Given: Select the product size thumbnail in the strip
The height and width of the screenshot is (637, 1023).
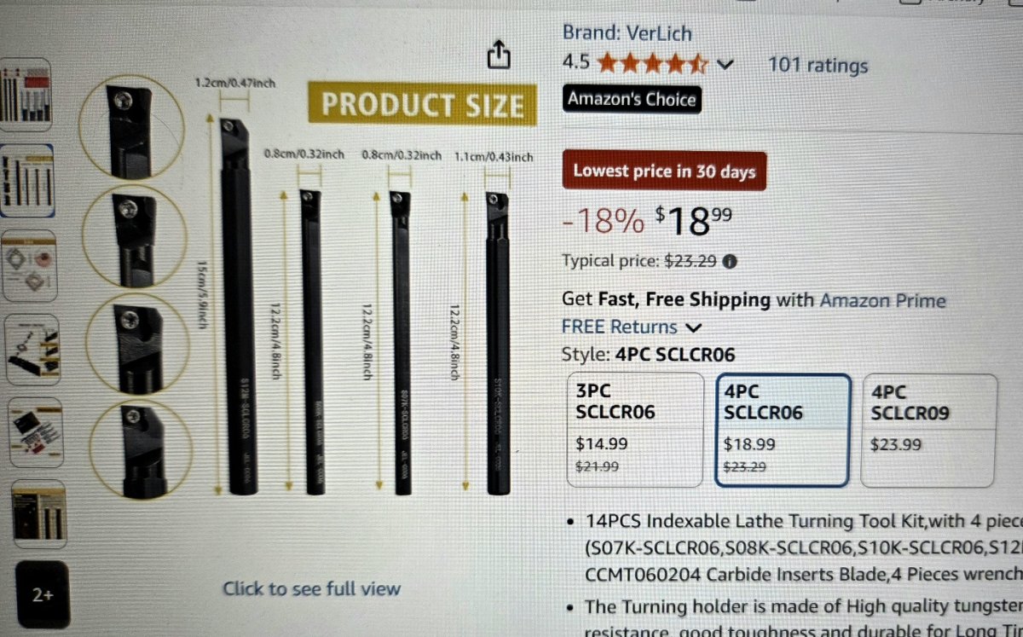Looking at the screenshot, I should [x=26, y=181].
